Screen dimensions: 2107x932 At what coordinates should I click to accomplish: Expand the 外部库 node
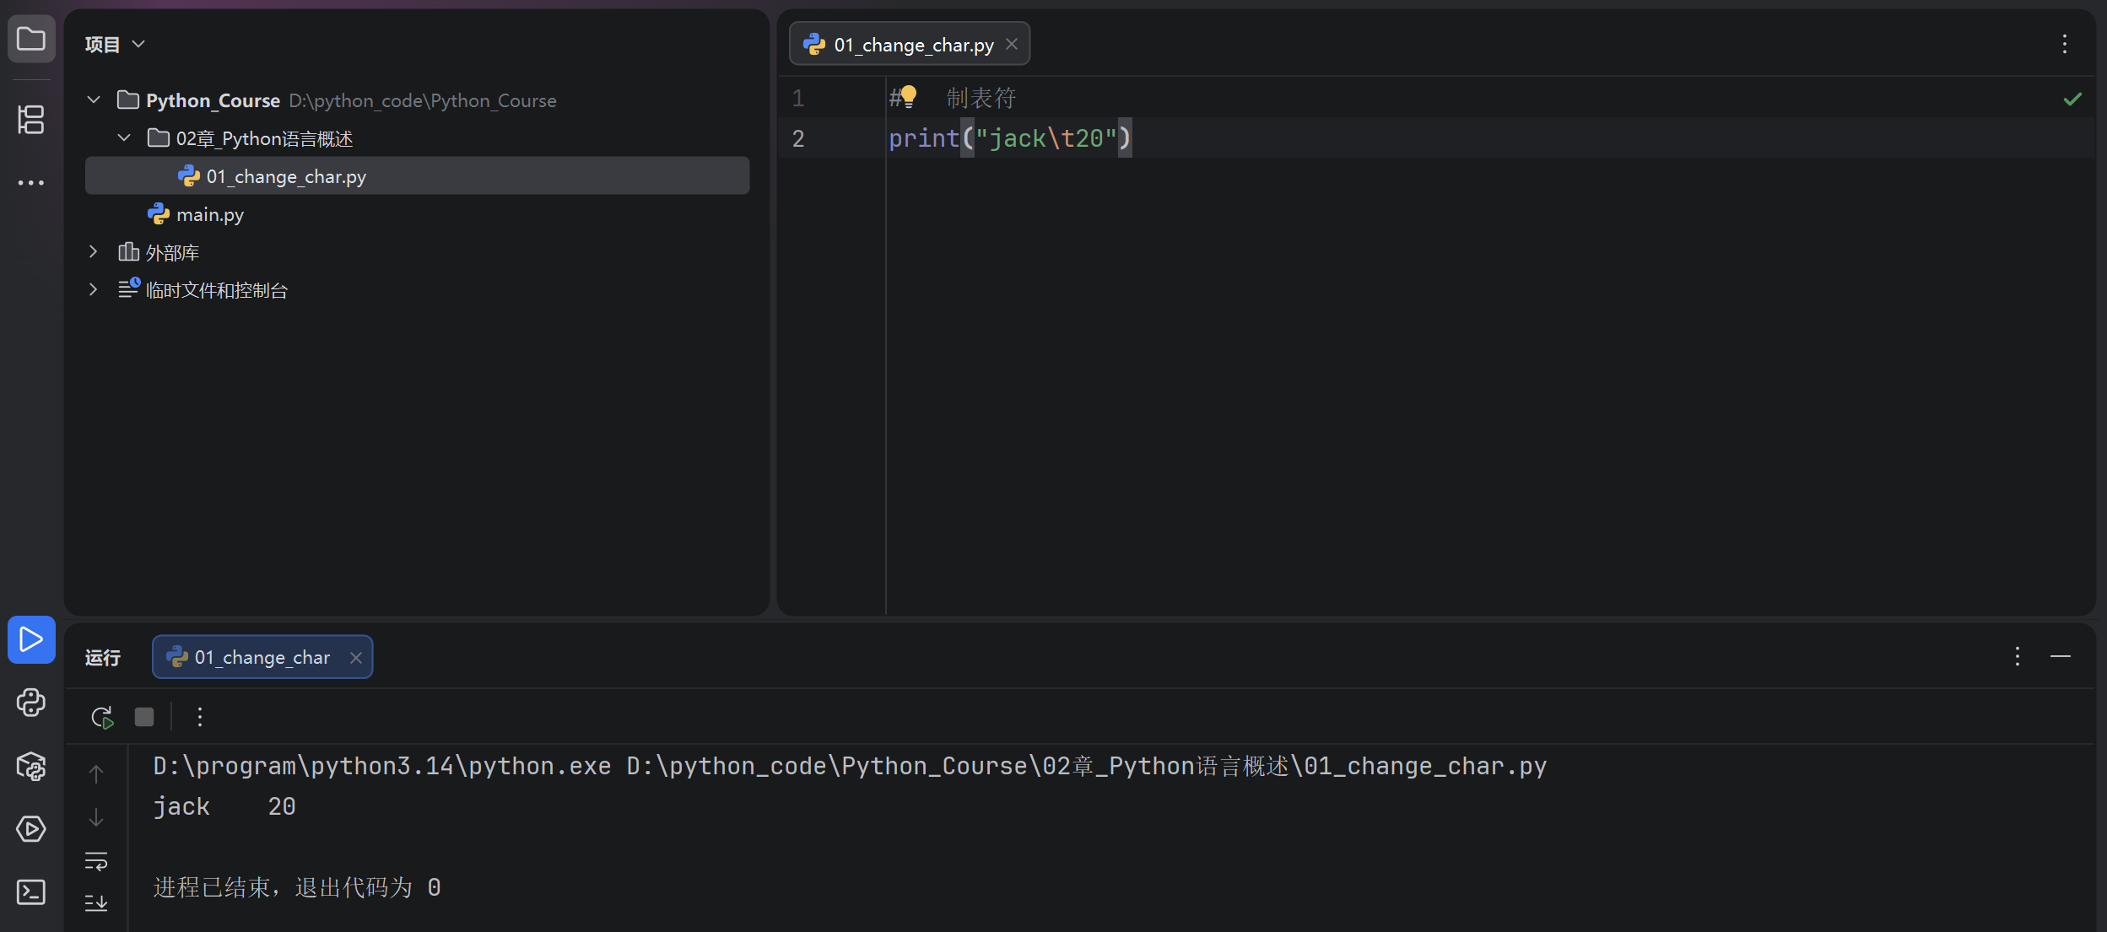pos(94,252)
